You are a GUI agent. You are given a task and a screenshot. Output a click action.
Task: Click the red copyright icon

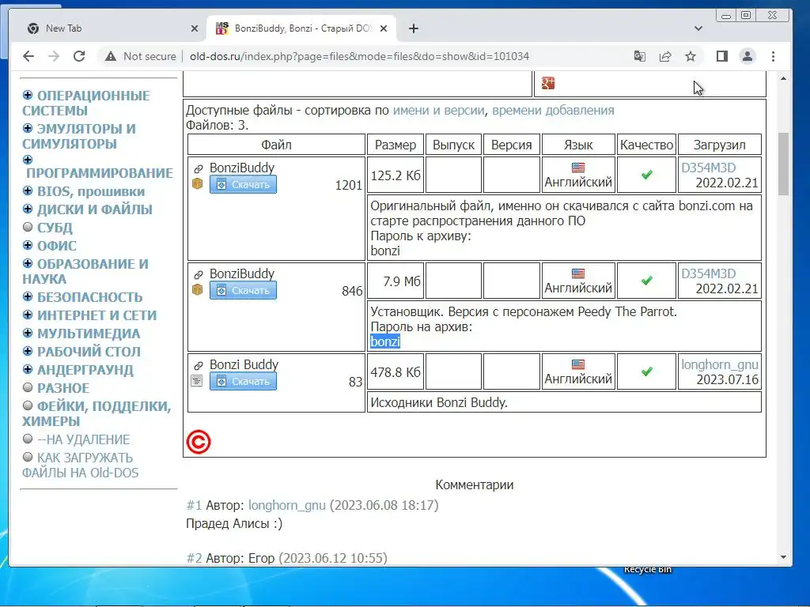(x=199, y=442)
